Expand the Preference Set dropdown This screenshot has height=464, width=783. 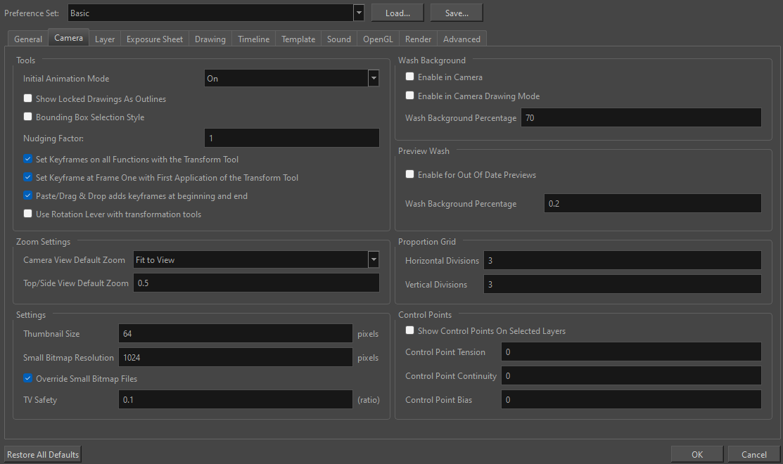359,12
